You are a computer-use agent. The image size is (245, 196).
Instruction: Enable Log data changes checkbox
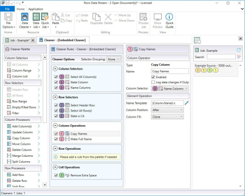(153, 82)
